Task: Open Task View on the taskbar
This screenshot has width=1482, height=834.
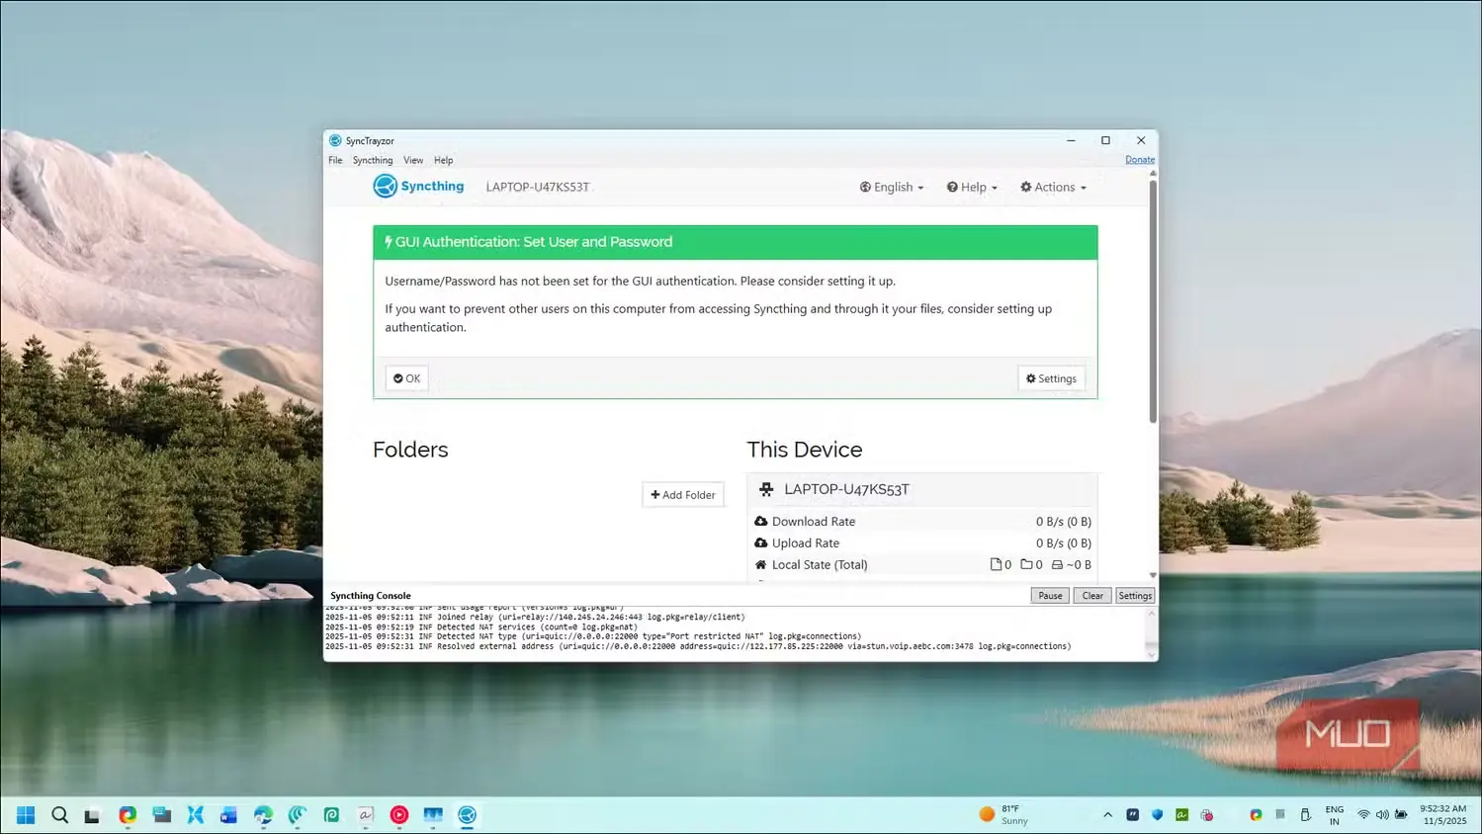Action: coord(92,815)
